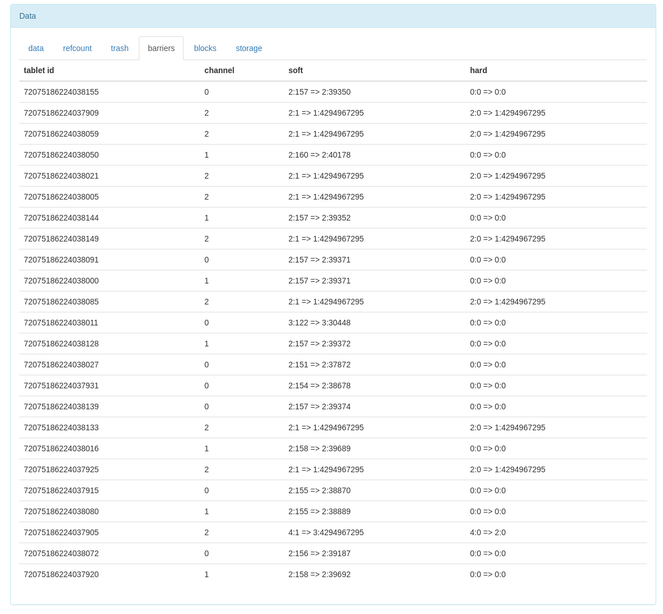Image resolution: width=663 pixels, height=614 pixels.
Task: Switch to the data tab
Action: [x=36, y=48]
